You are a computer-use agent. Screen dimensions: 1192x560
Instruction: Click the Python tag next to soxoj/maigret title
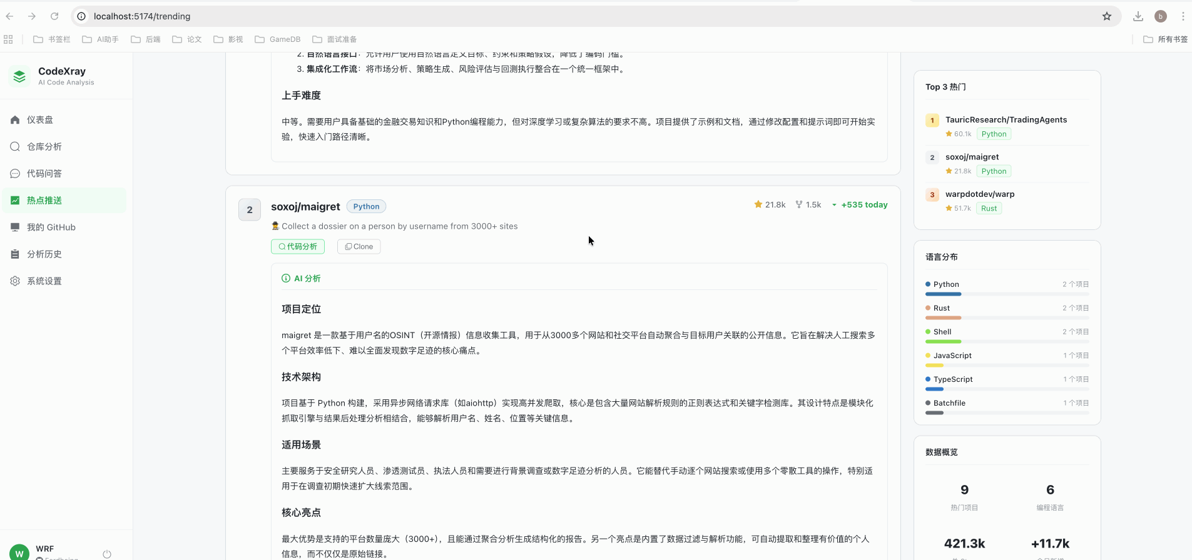pyautogui.click(x=366, y=206)
